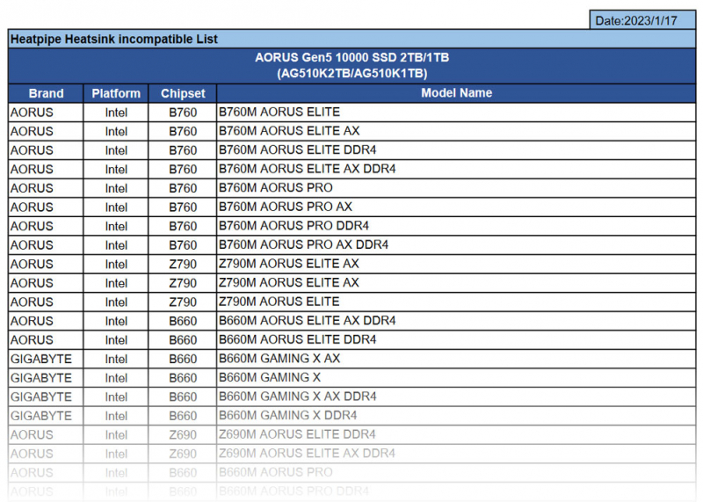Click GIGABYTE brand in B660M GAMING X AX row
This screenshot has width=703, height=502.
click(40, 359)
